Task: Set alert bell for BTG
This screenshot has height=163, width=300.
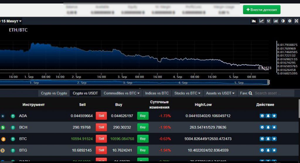Action: (268, 150)
